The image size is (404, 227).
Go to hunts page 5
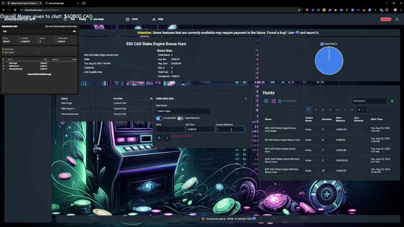[337, 110]
